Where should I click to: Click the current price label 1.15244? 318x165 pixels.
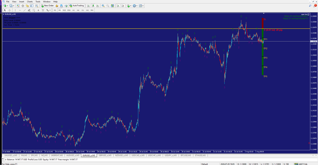[313, 41]
